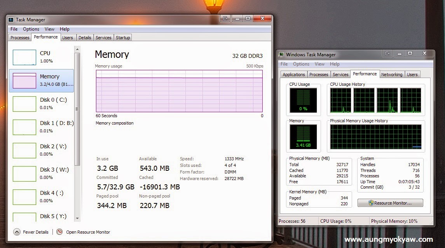Click the Hardware reserved 28722 MB value
This screenshot has width=445, height=248.
[234, 179]
